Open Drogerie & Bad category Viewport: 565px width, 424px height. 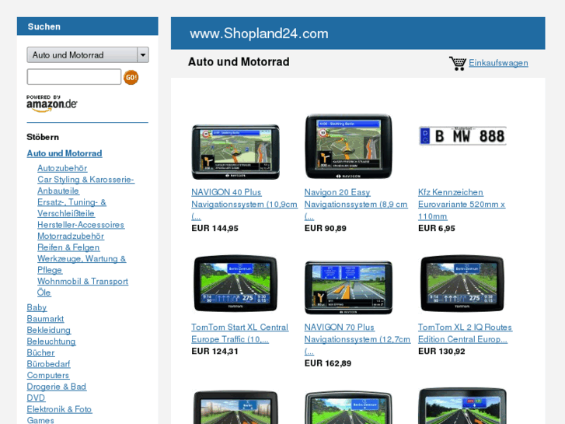(x=57, y=387)
